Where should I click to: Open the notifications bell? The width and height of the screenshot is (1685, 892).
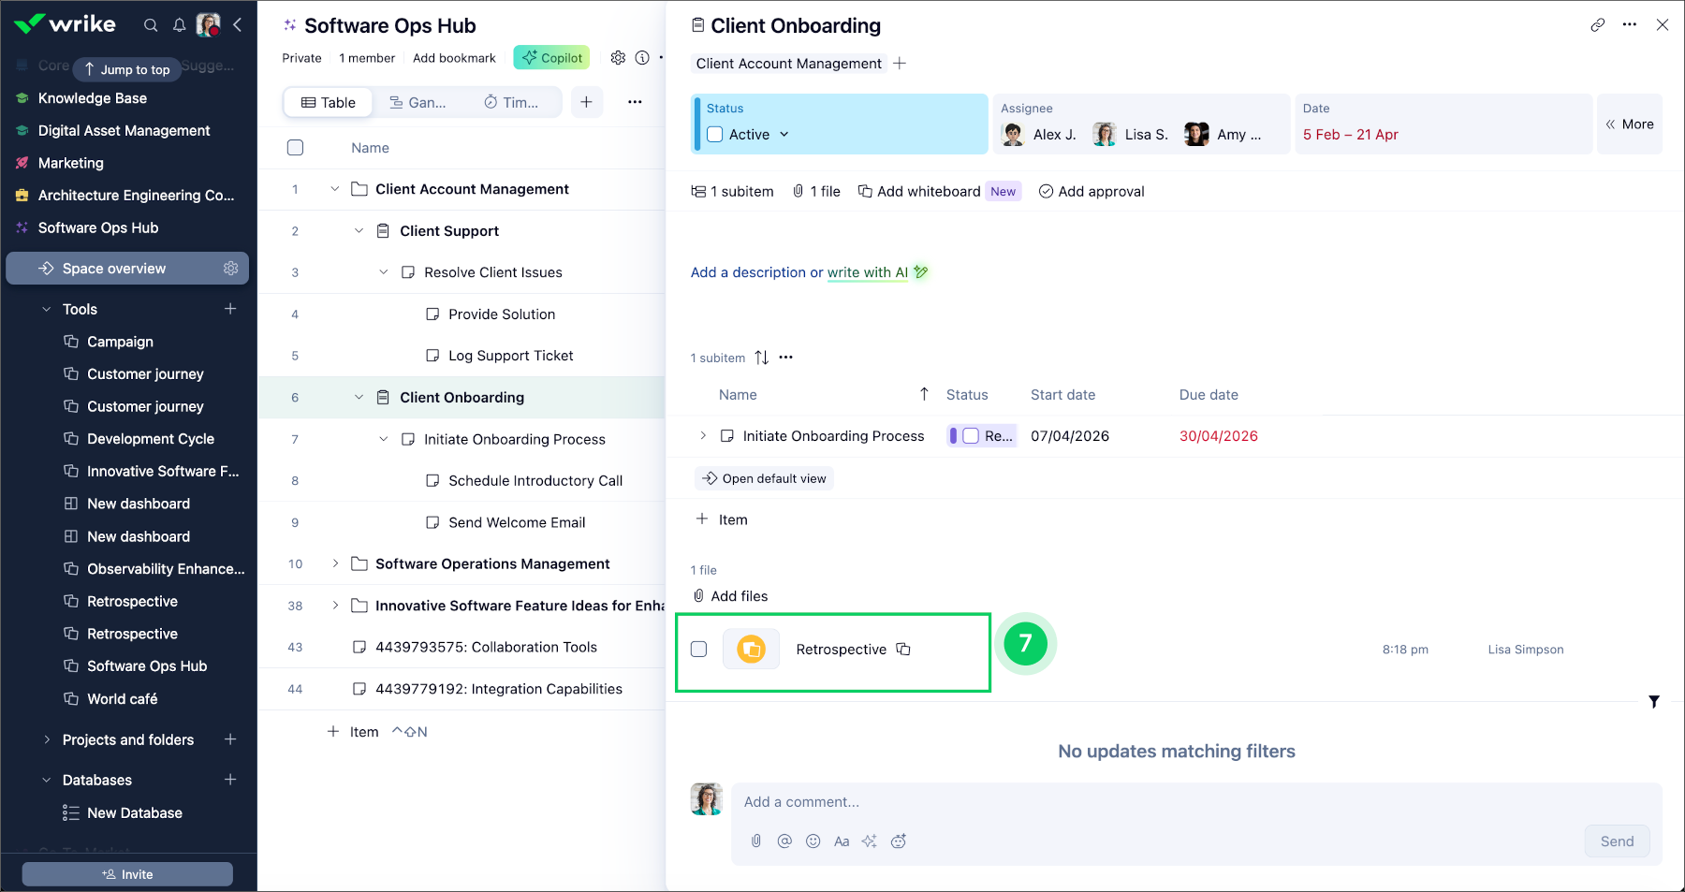pyautogui.click(x=179, y=25)
